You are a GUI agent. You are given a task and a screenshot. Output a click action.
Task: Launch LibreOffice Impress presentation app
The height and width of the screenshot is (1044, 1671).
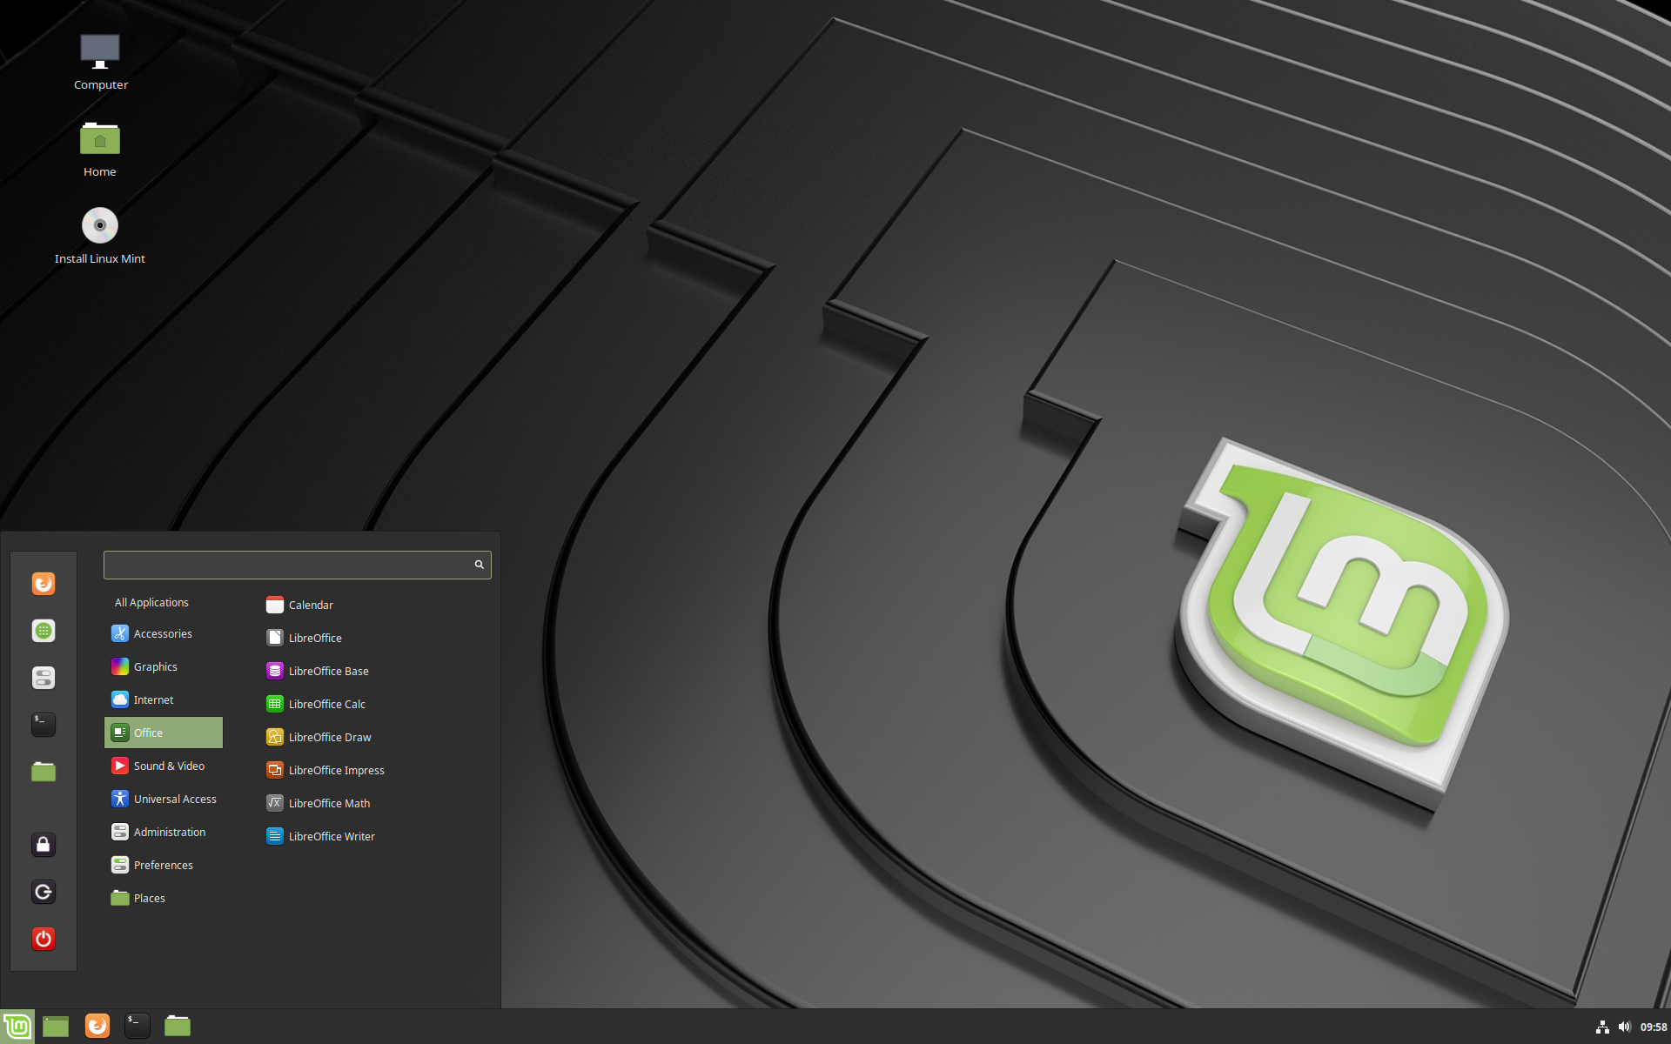pos(336,768)
